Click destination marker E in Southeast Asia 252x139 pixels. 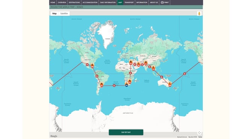click(153, 68)
